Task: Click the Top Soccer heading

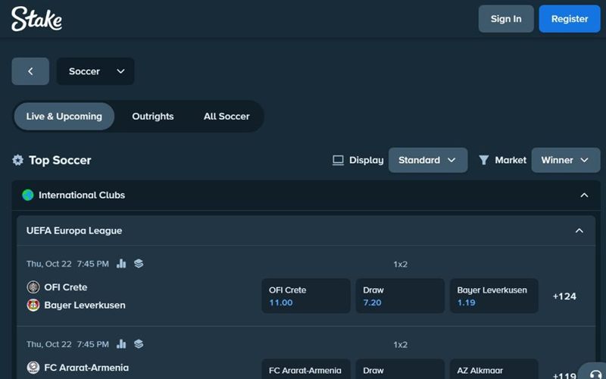Action: coord(60,160)
